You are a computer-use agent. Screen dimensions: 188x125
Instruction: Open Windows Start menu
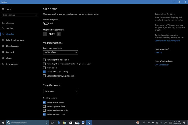tap(3, 122)
